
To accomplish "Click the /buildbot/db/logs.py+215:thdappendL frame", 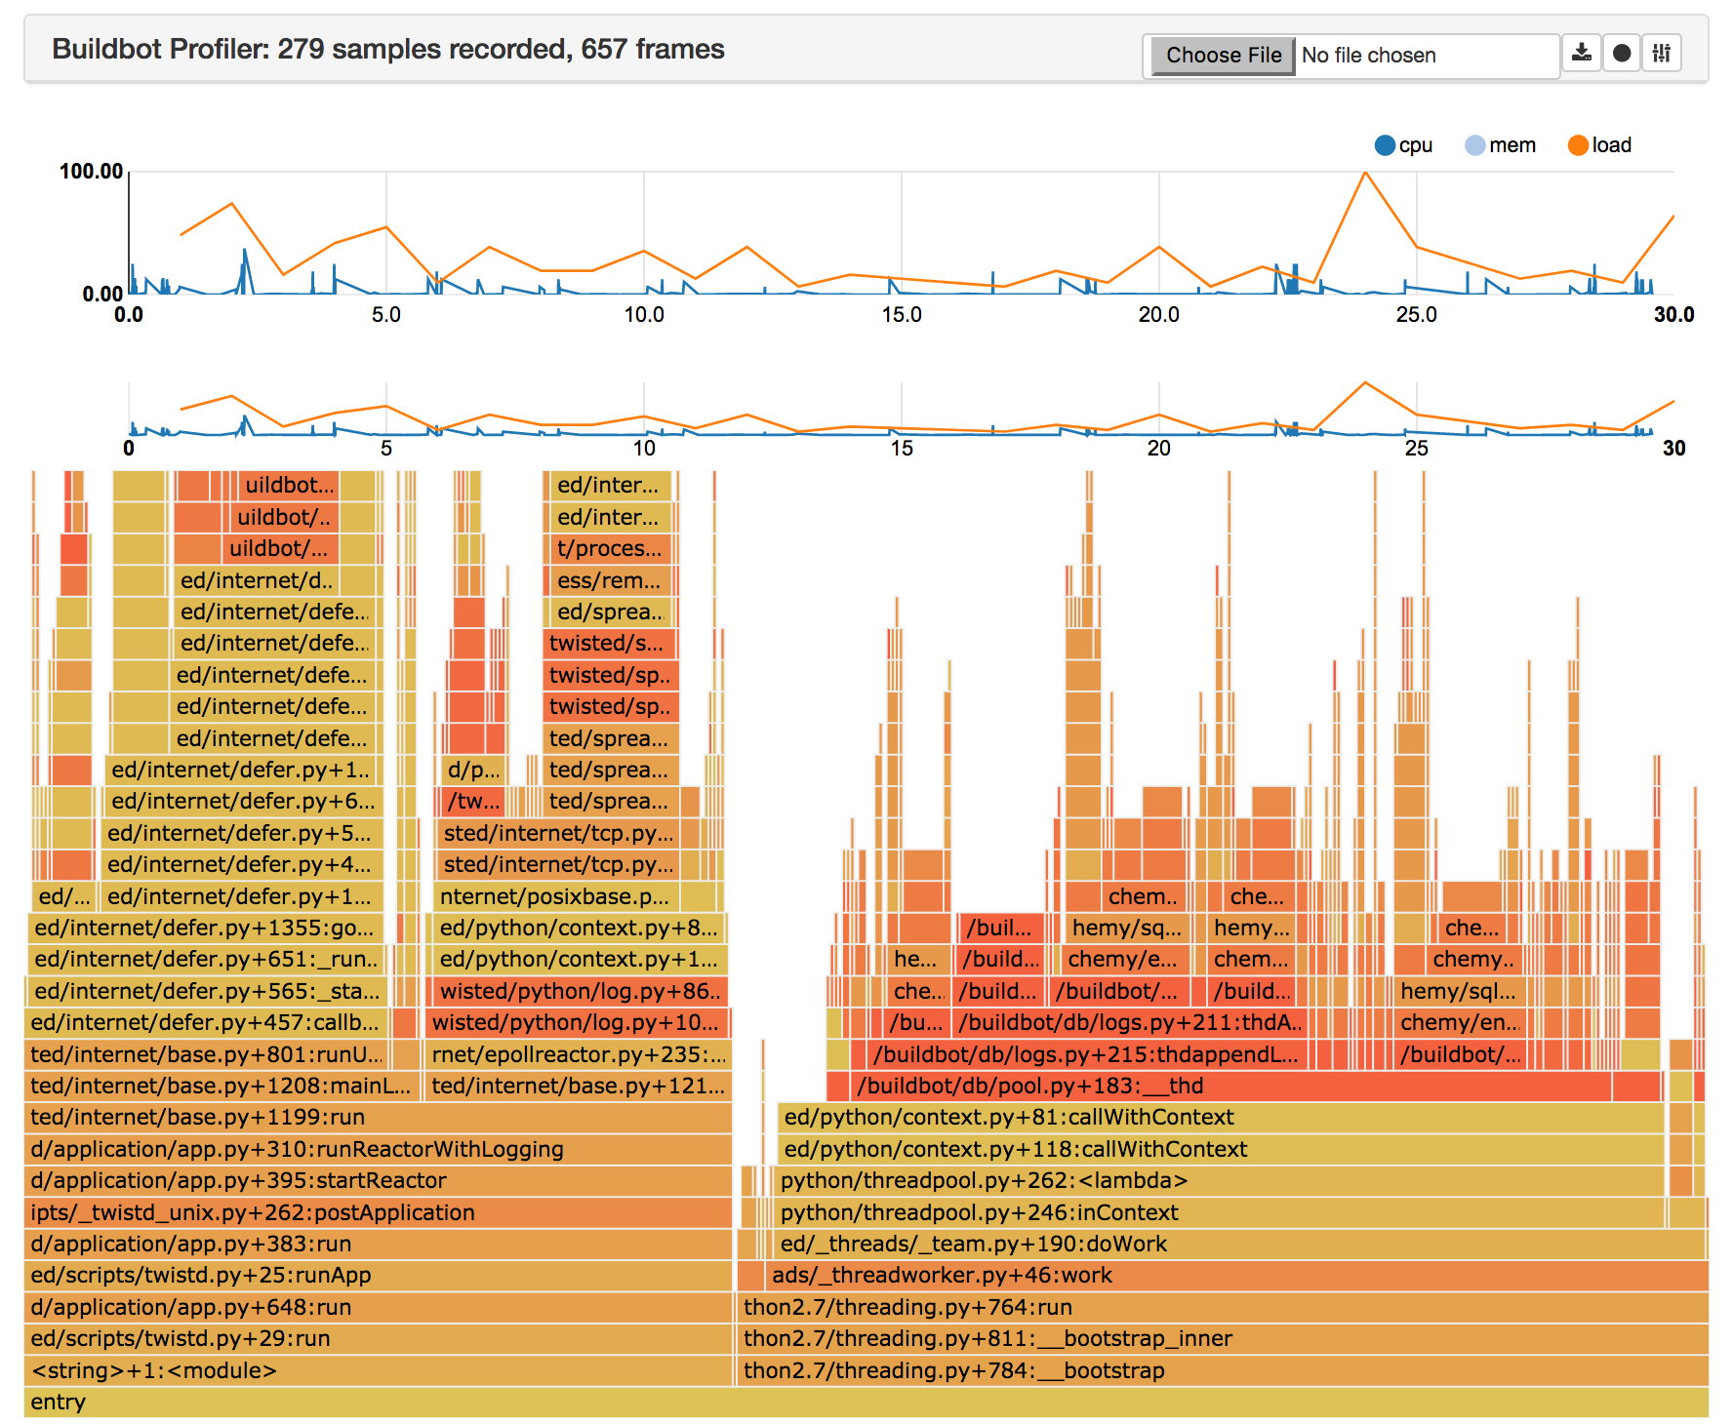I will pyautogui.click(x=1083, y=1054).
